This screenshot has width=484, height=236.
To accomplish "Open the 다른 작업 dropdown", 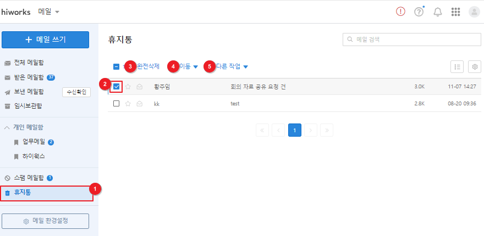I will (x=232, y=66).
